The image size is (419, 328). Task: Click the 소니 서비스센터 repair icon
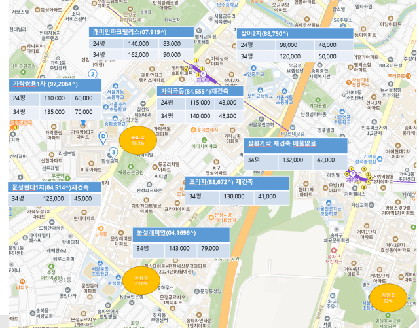point(76,8)
